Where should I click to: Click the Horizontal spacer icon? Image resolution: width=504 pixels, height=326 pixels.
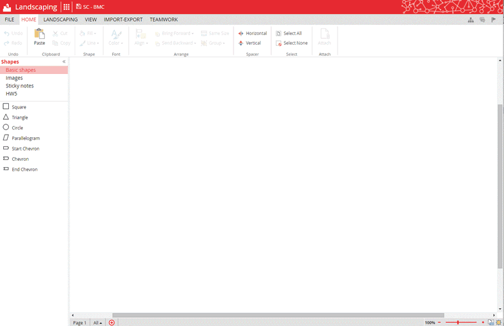pos(241,33)
